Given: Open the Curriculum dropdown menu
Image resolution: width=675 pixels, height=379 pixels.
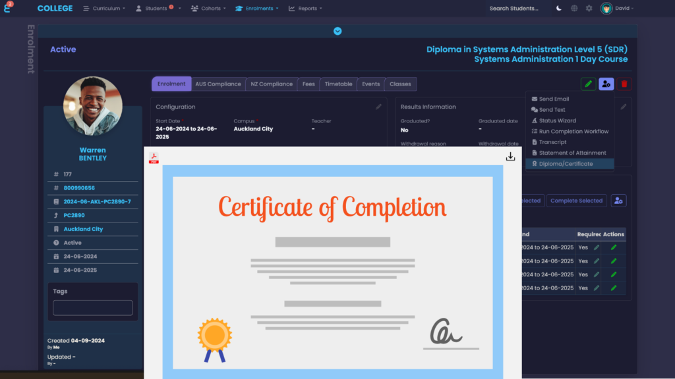Looking at the screenshot, I should [104, 9].
